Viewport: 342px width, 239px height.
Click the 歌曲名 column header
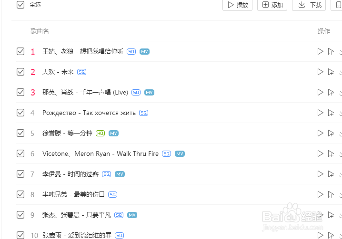(40, 31)
